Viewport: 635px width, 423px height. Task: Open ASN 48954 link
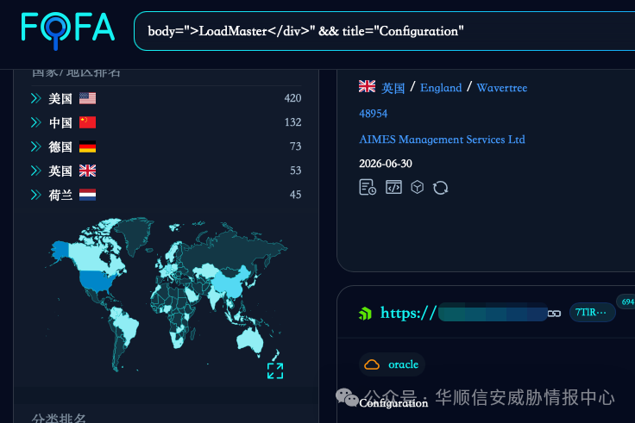click(x=373, y=114)
